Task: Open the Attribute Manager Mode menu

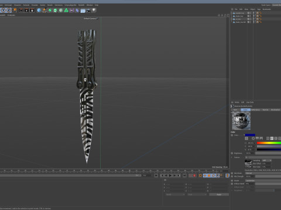Action: click(x=237, y=102)
